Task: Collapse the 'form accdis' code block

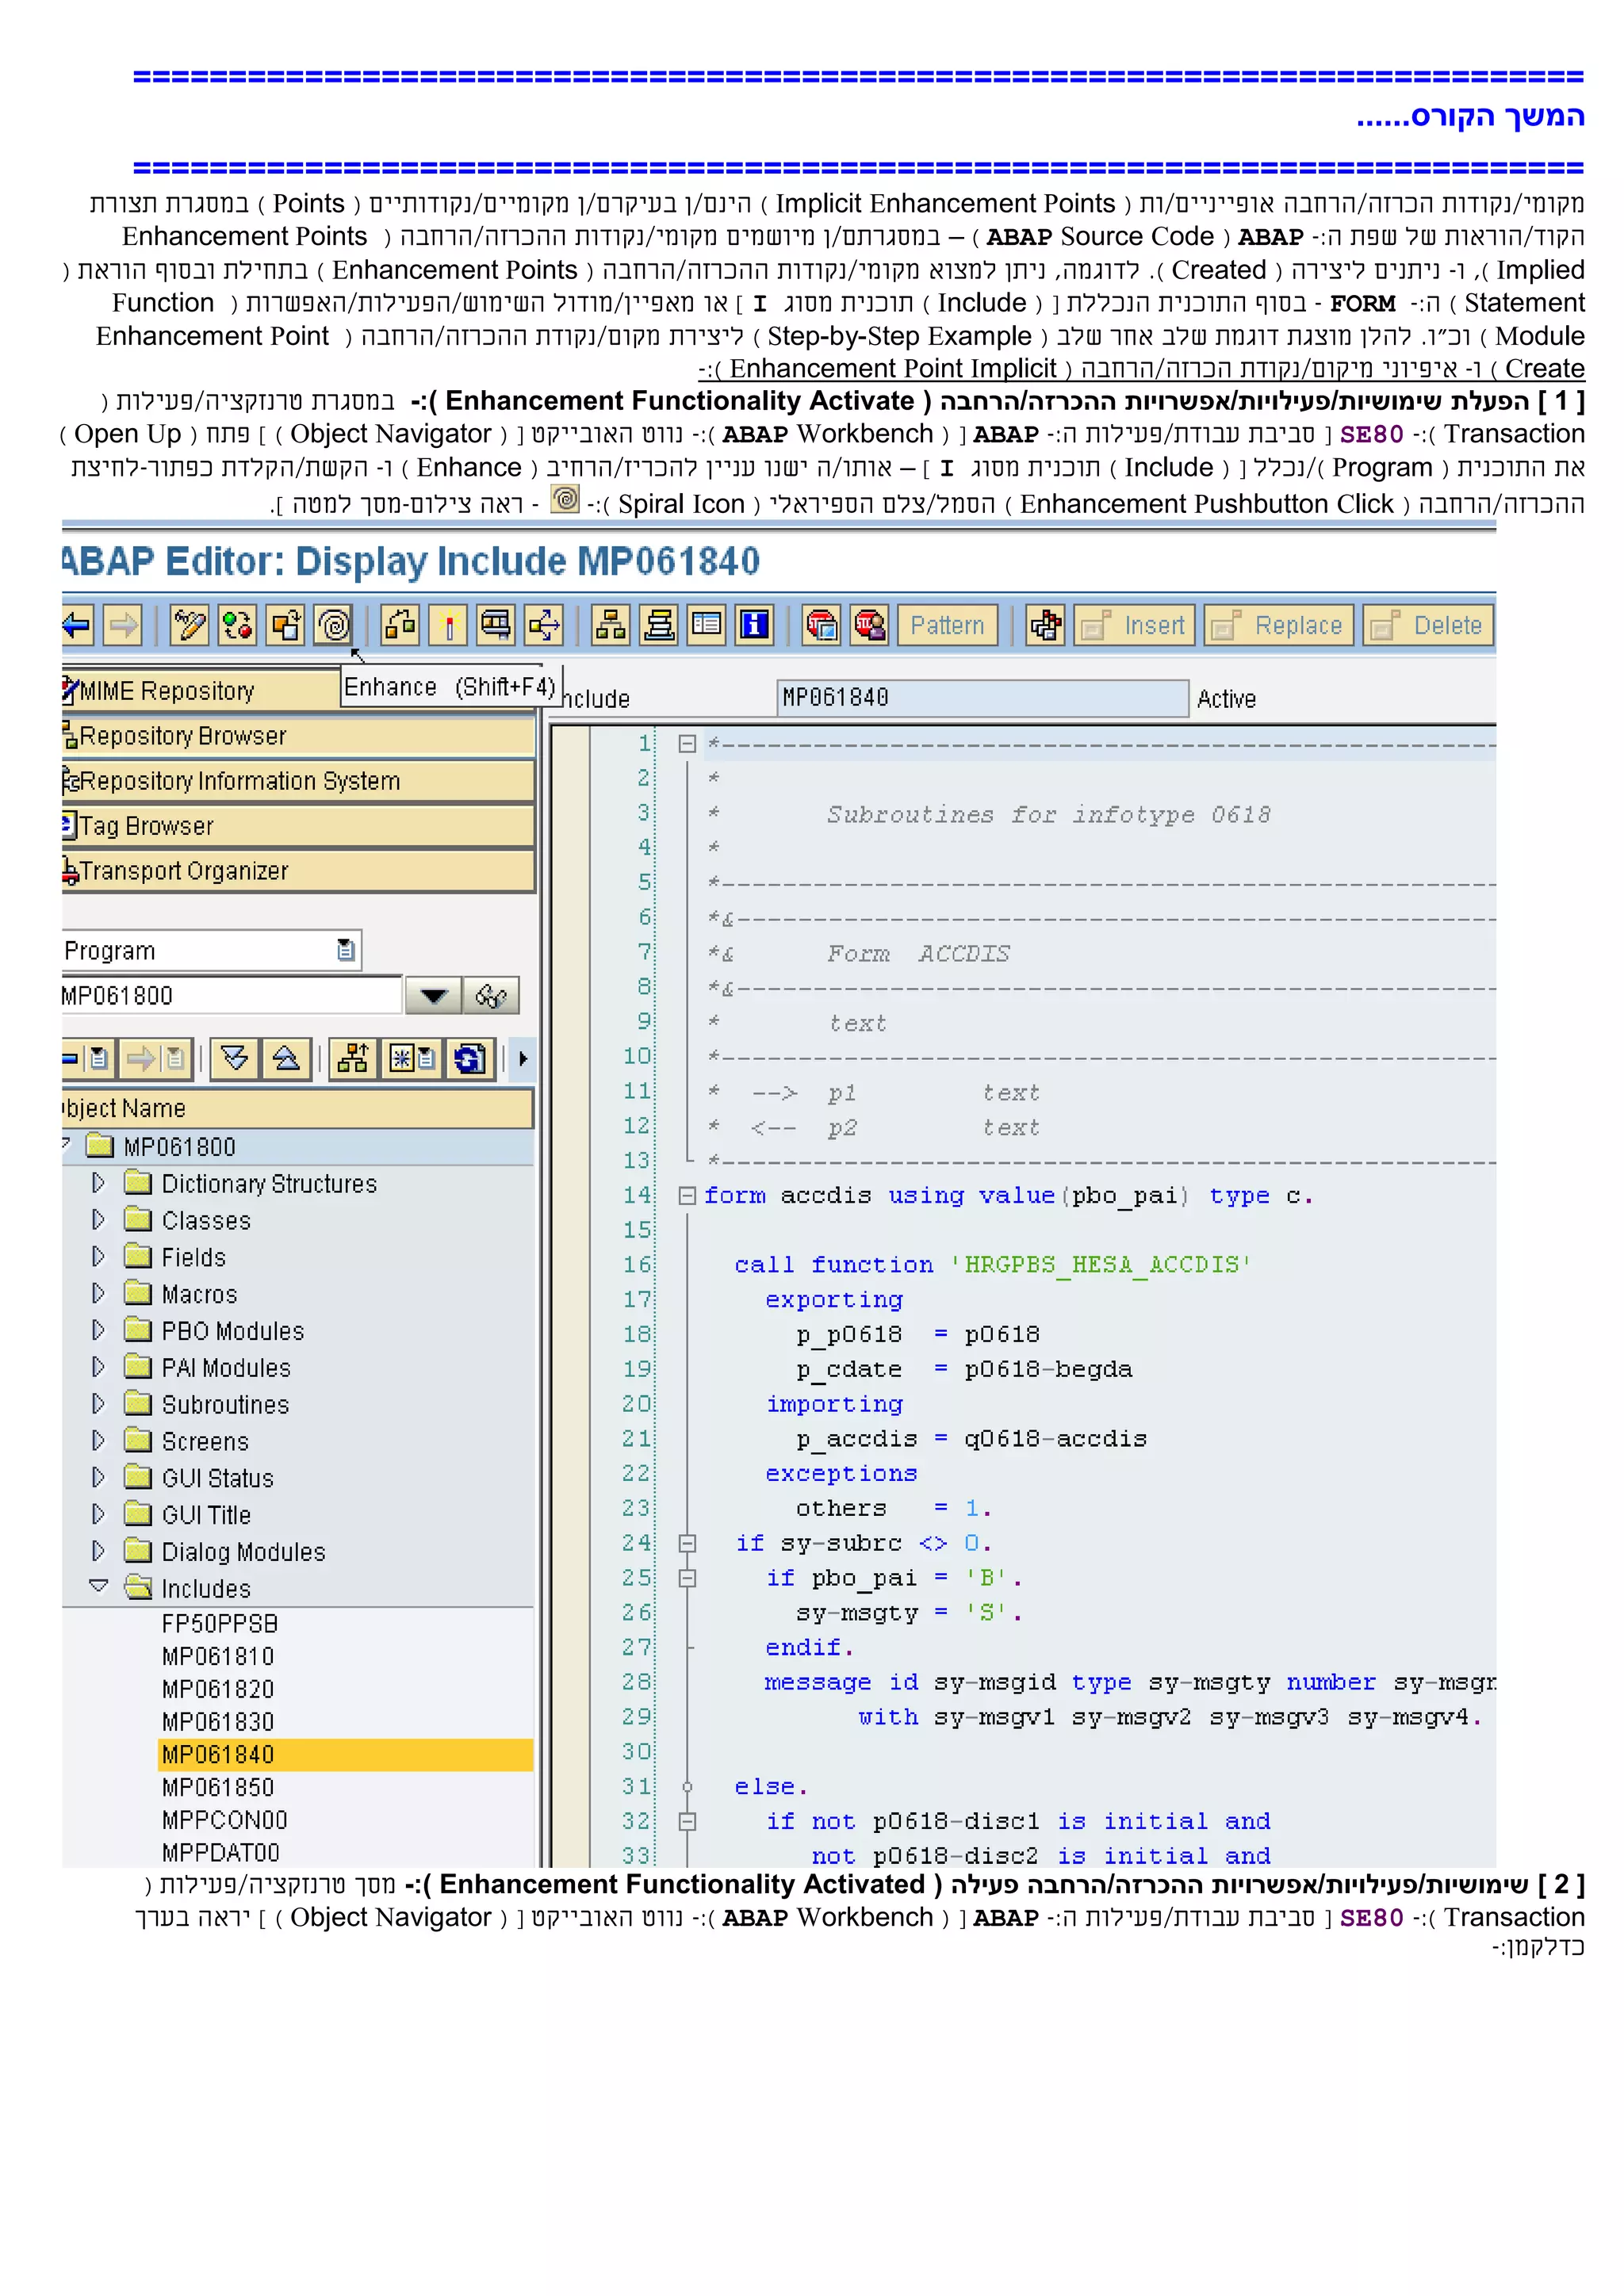Action: coord(687,1196)
